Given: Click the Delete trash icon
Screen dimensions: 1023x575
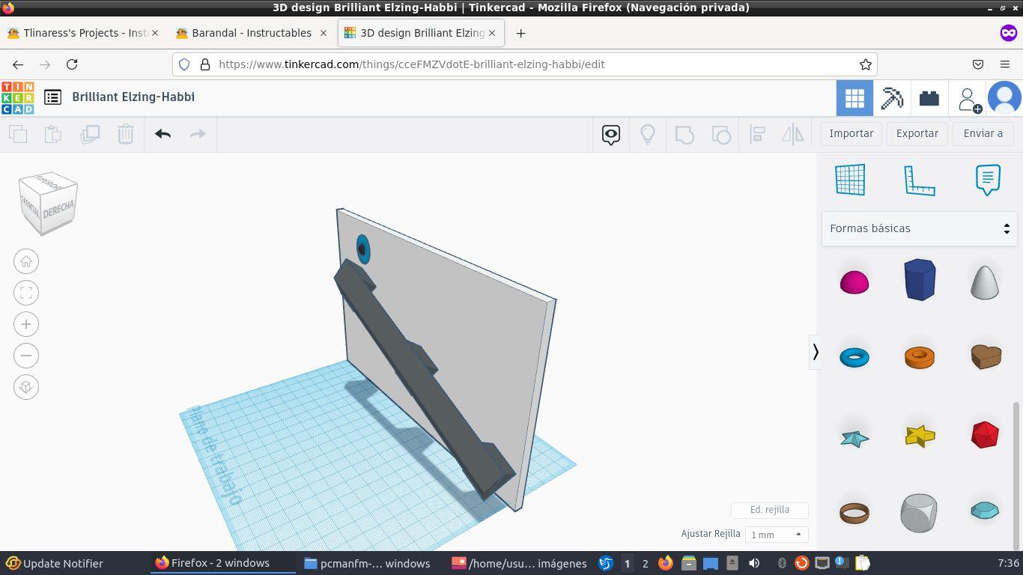Looking at the screenshot, I should click(125, 134).
